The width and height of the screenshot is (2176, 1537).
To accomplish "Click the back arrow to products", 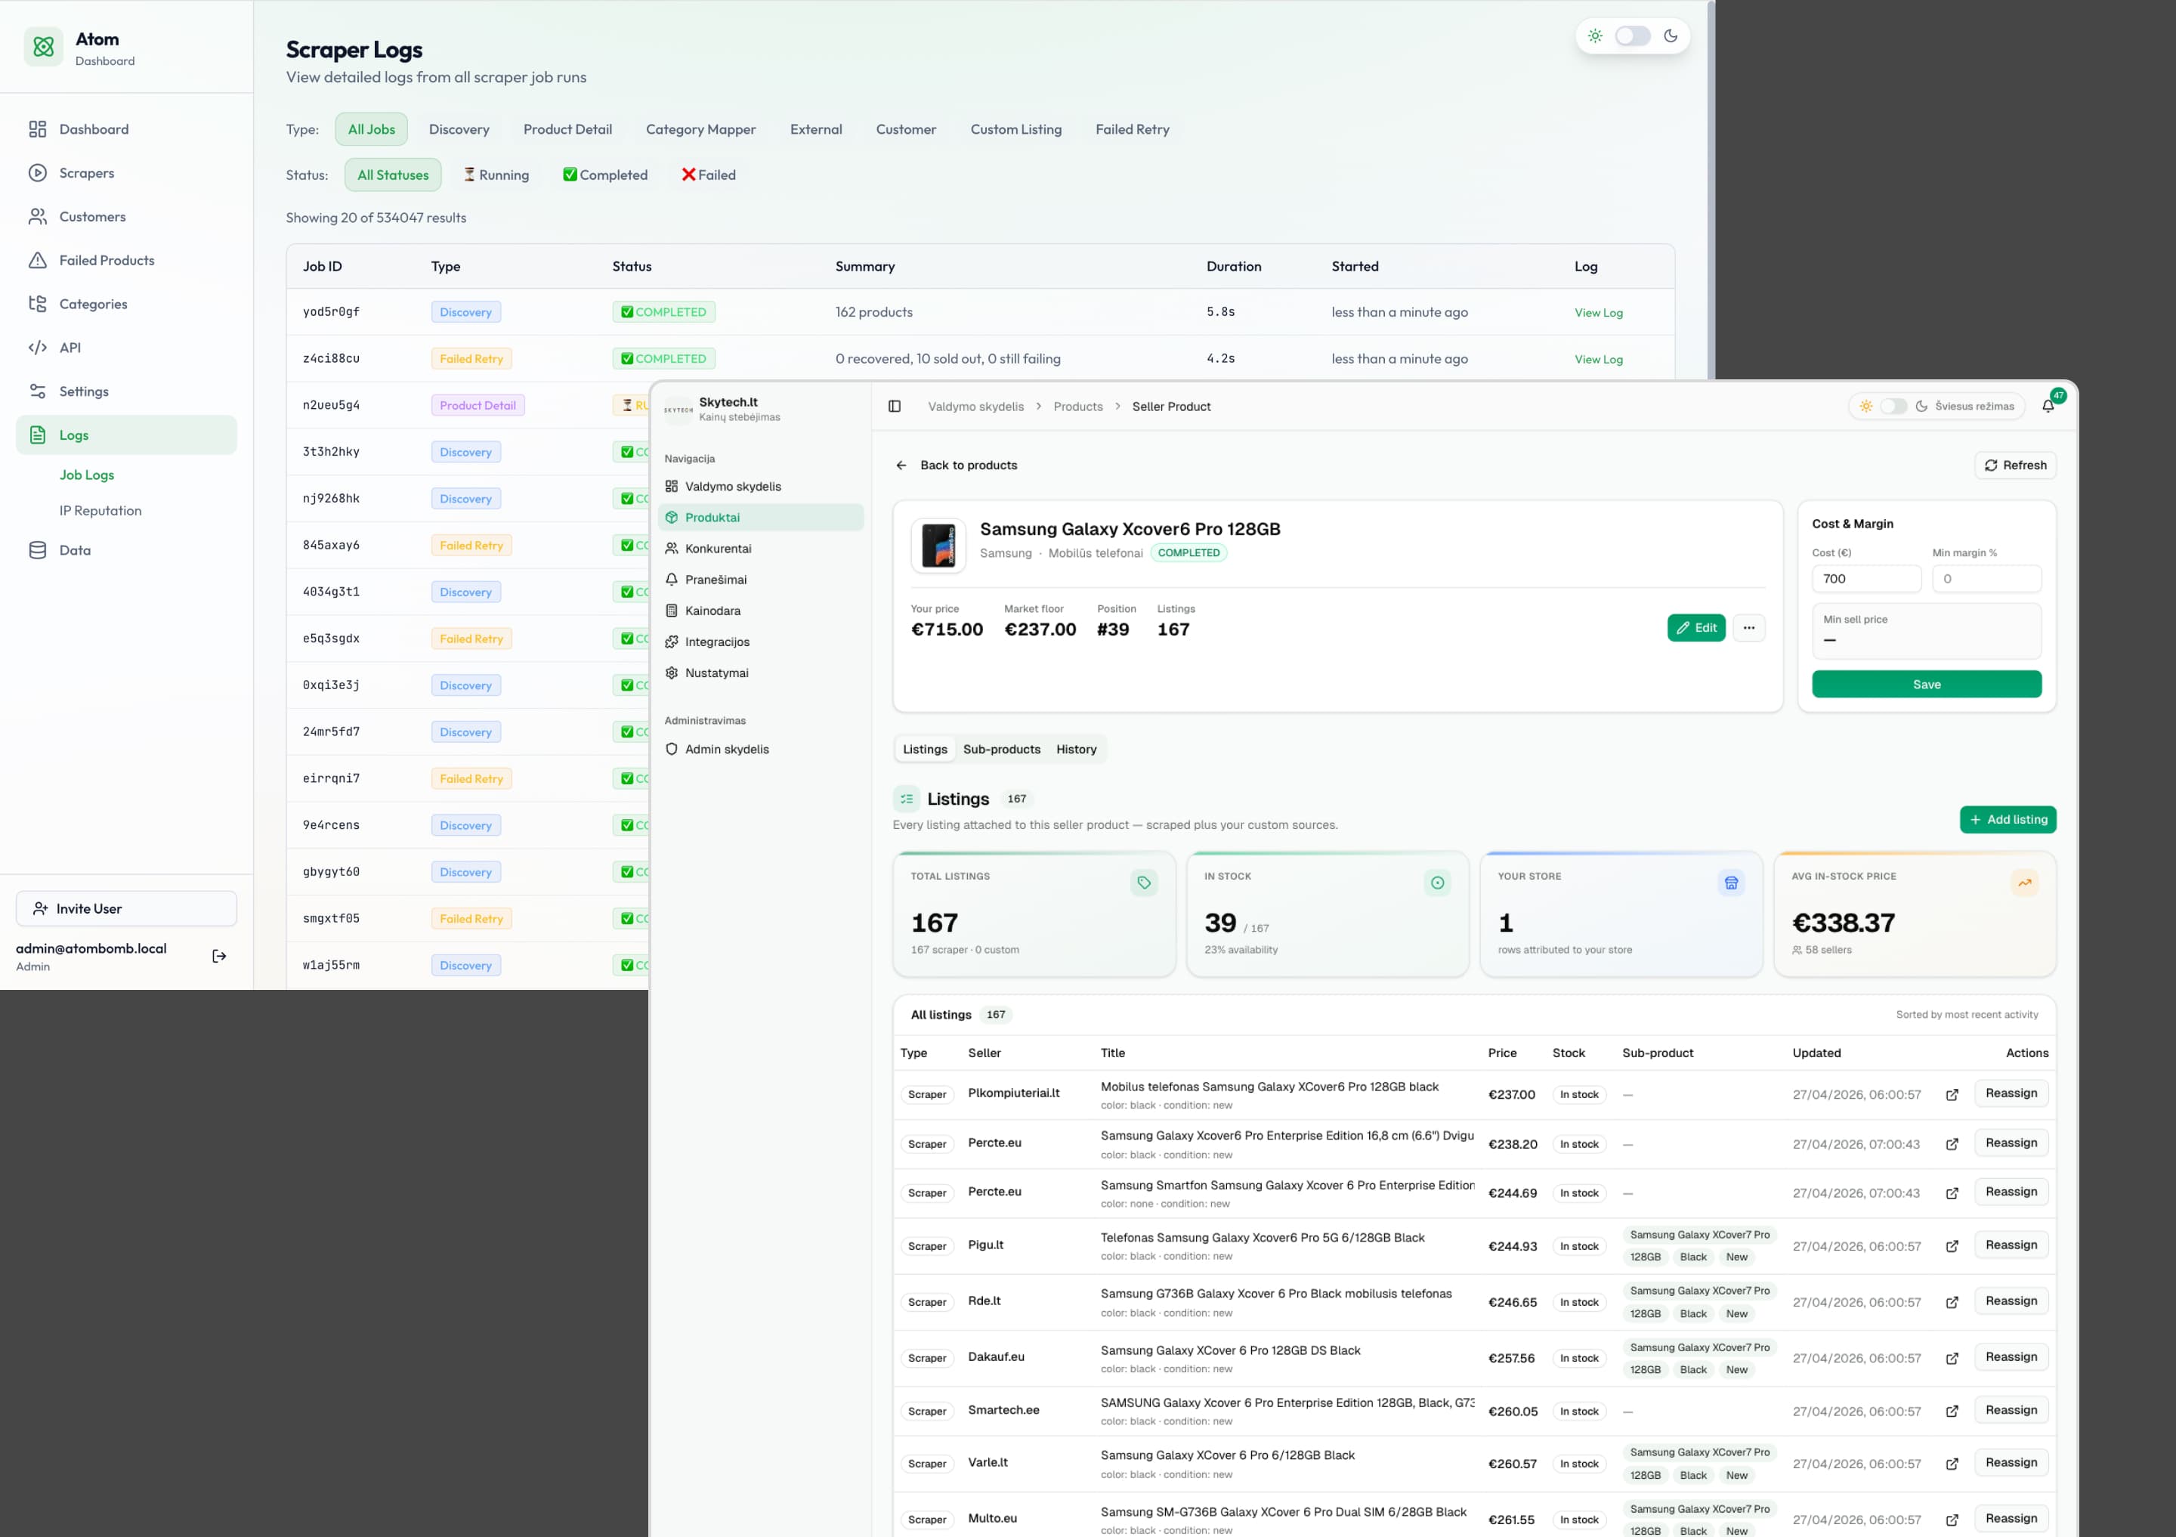I will click(x=901, y=465).
